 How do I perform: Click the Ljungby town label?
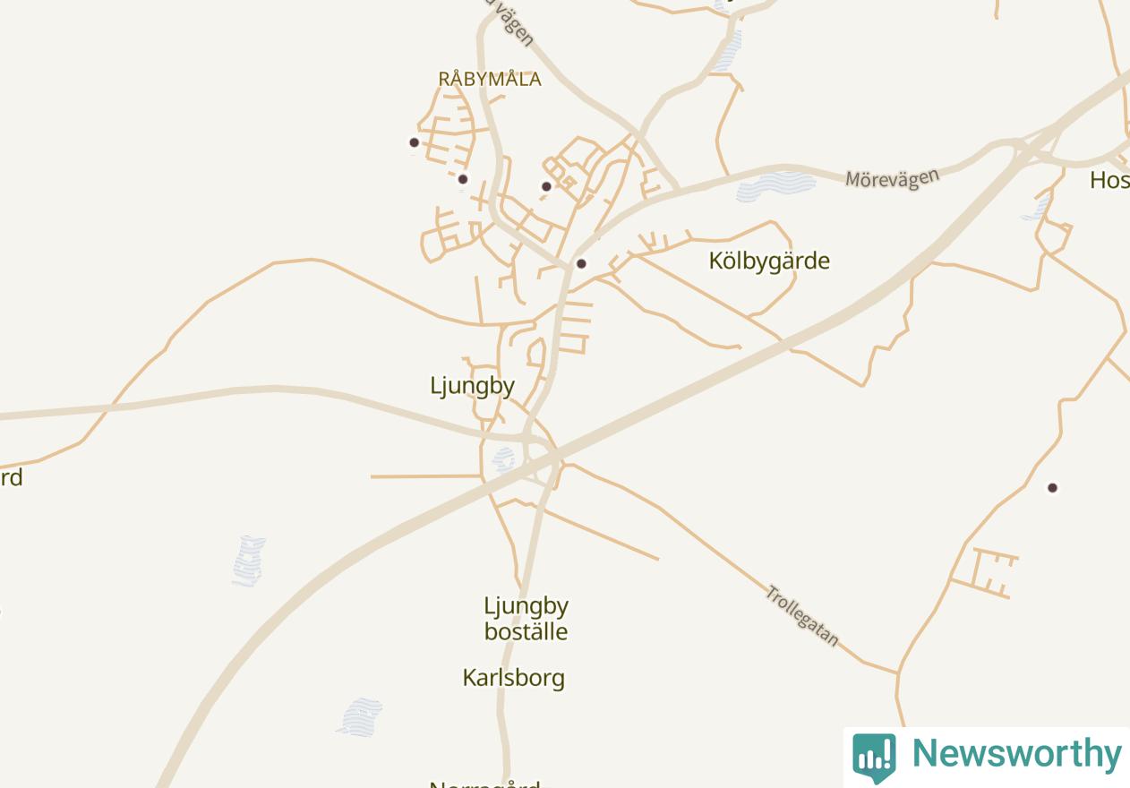tap(472, 386)
